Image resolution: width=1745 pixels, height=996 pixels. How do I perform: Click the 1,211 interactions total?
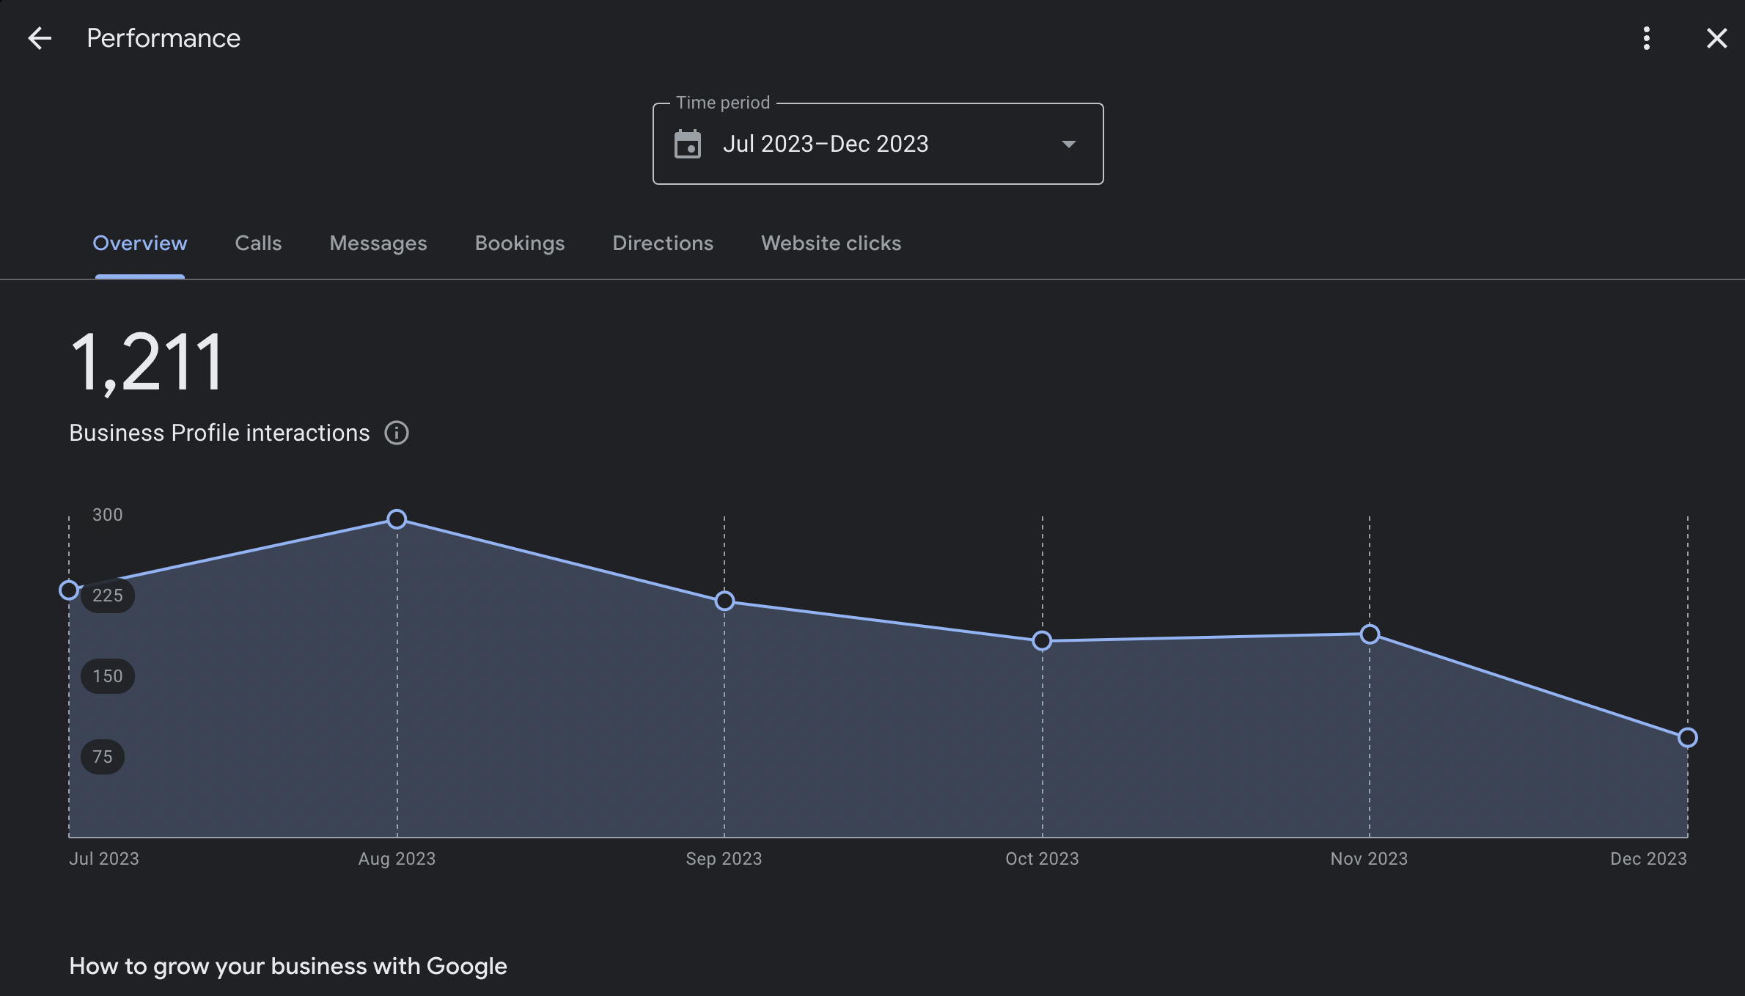(x=146, y=362)
